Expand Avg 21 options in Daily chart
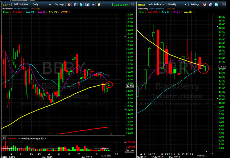 (x=36, y=12)
